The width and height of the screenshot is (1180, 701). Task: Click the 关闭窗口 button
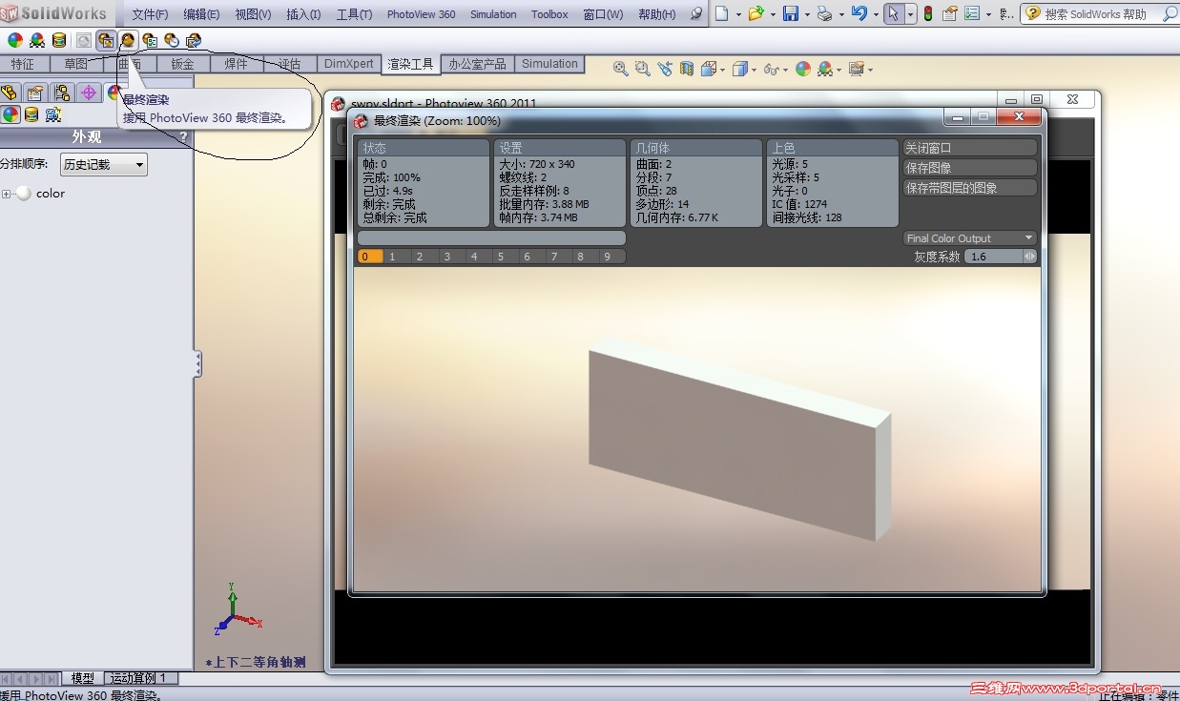point(970,148)
